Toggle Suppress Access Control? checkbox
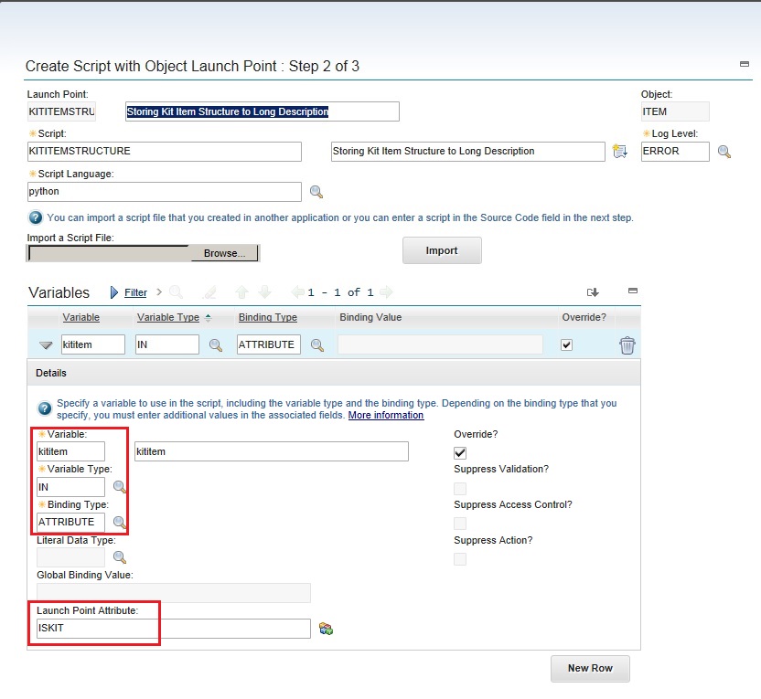 tap(460, 524)
